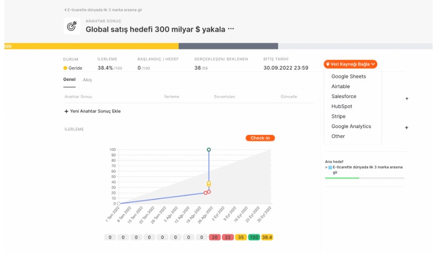This screenshot has height=253, width=435.
Task: Click the Sorumluları column header
Action: tap(224, 96)
